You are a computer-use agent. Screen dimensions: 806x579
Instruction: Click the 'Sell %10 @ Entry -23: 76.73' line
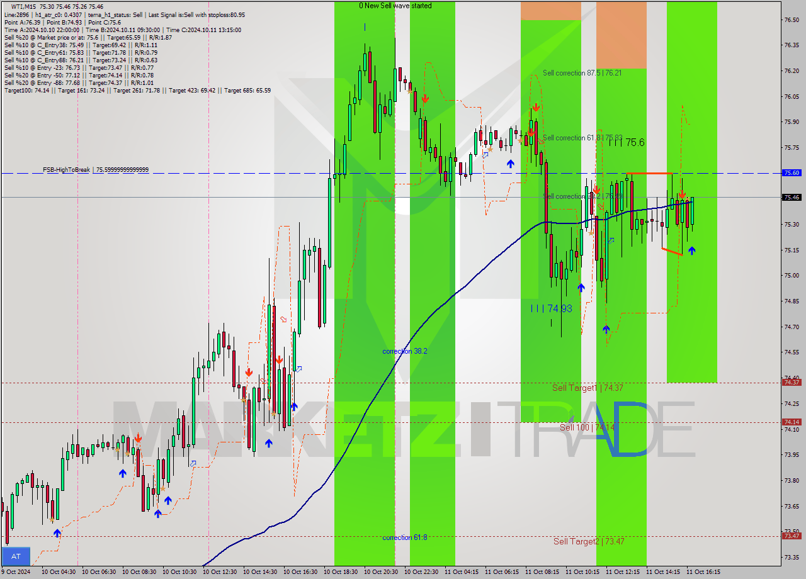pyautogui.click(x=79, y=67)
